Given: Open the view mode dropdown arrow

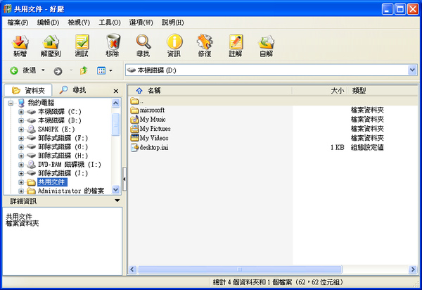Looking at the screenshot, I should pos(110,71).
